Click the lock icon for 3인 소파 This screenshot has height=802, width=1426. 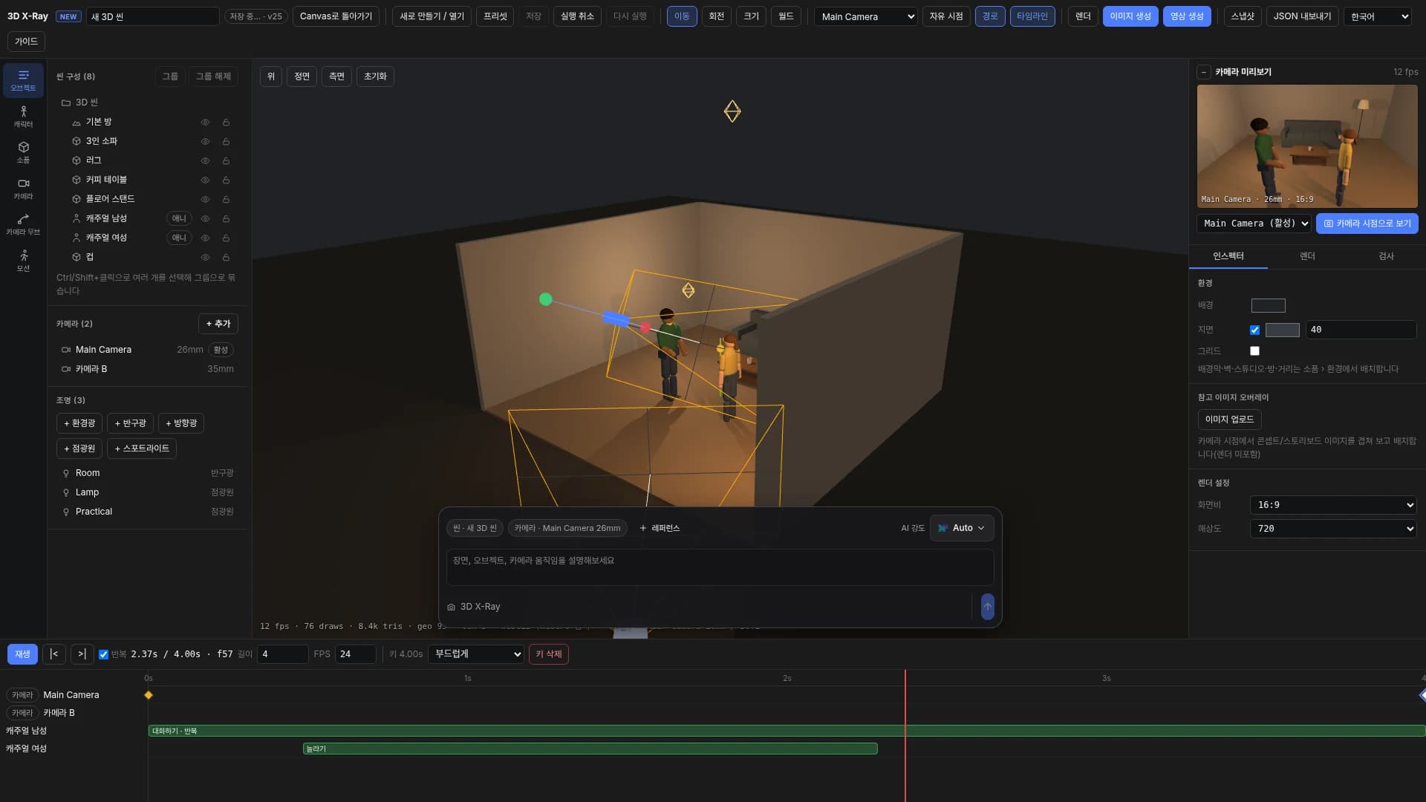[x=226, y=141]
